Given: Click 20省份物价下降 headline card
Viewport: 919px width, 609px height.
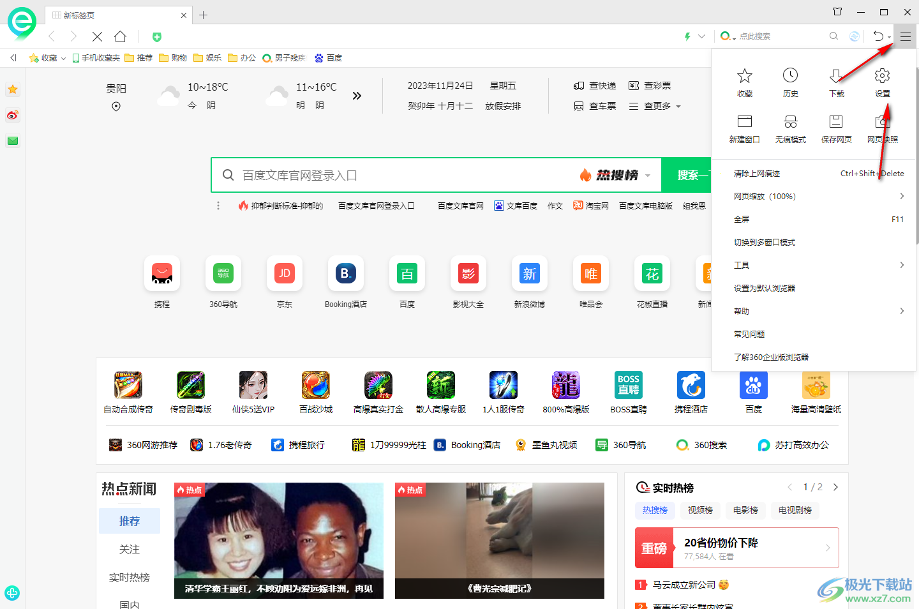Looking at the screenshot, I should 736,548.
